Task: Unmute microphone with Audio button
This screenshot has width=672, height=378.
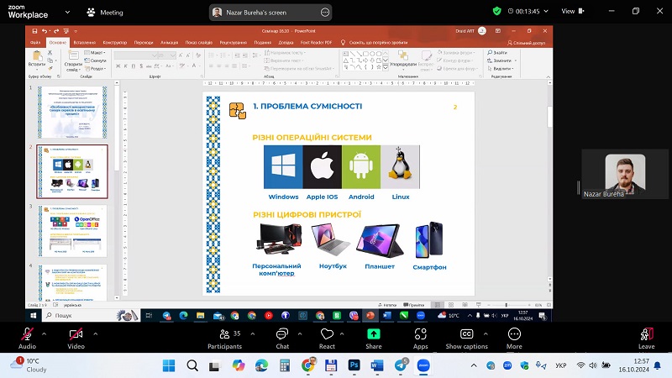Action: coord(27,339)
